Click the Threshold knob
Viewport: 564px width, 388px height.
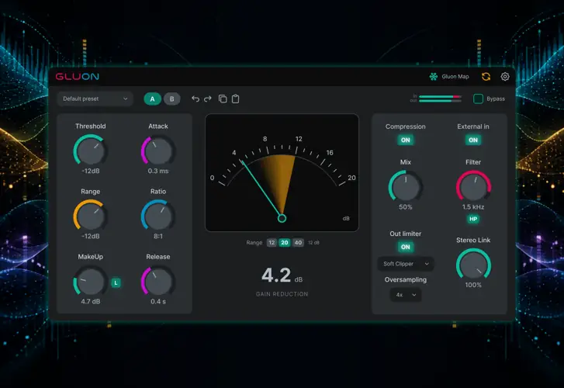90,151
